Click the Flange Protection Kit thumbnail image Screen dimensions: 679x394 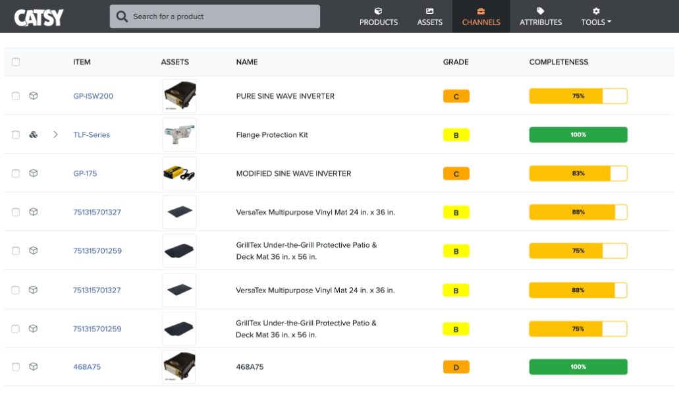click(179, 134)
